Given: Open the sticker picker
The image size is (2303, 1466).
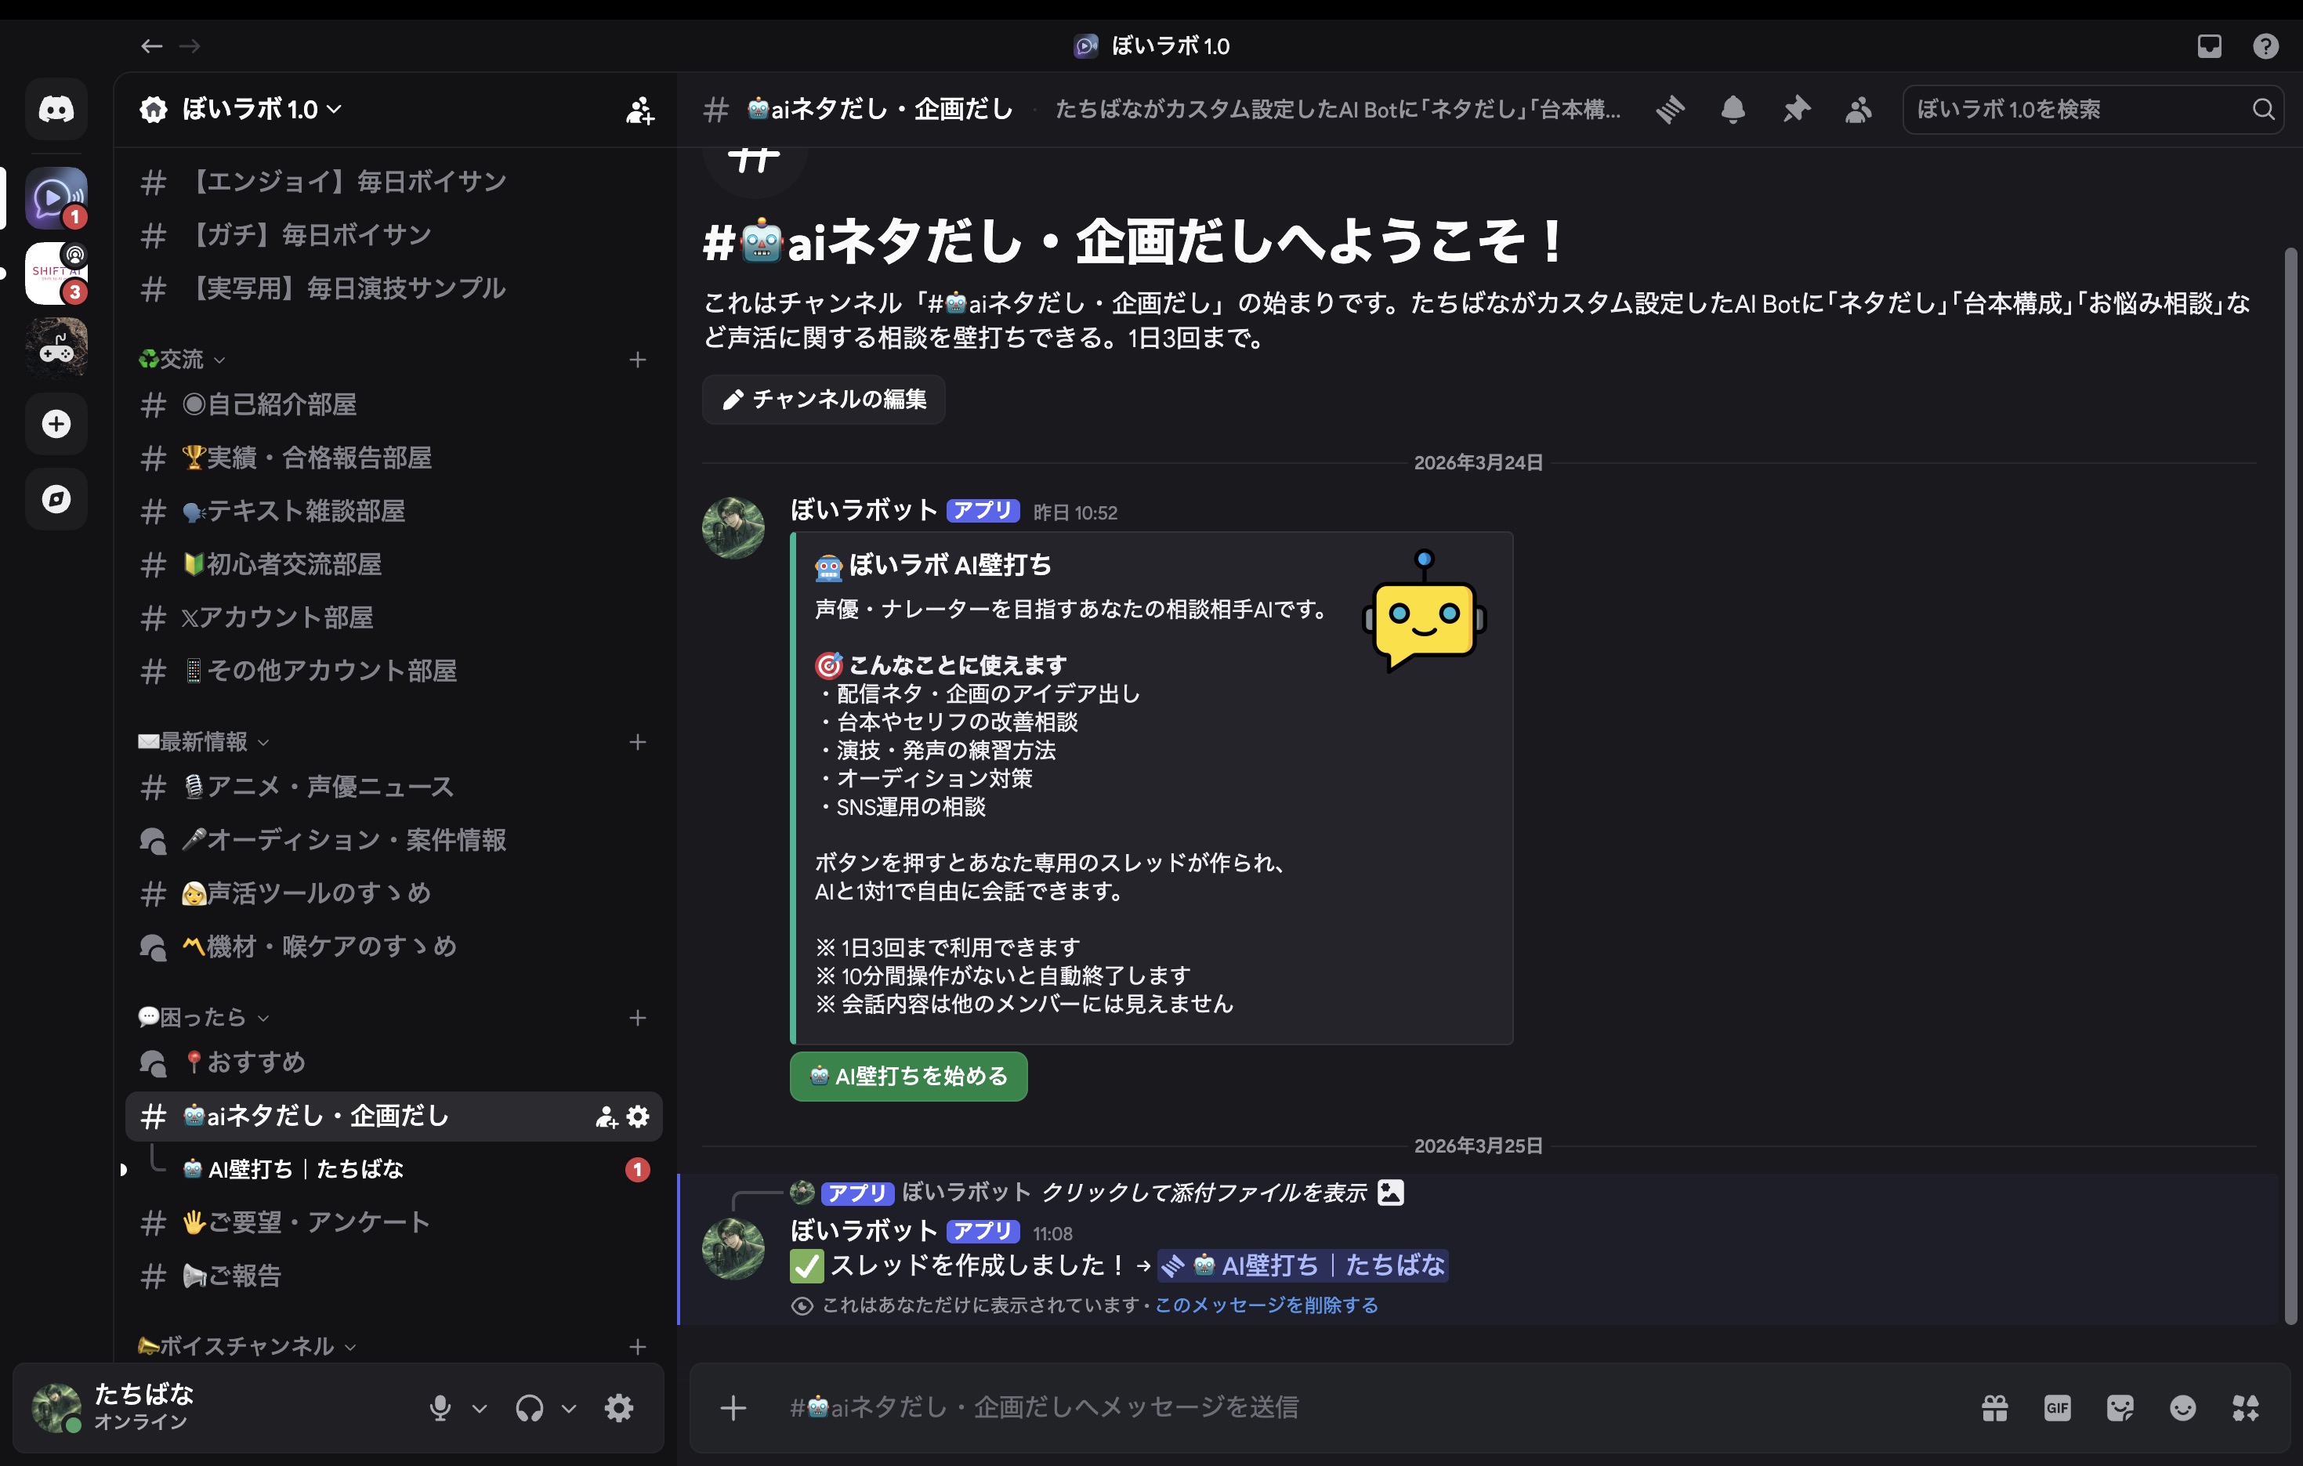Looking at the screenshot, I should tap(2121, 1406).
